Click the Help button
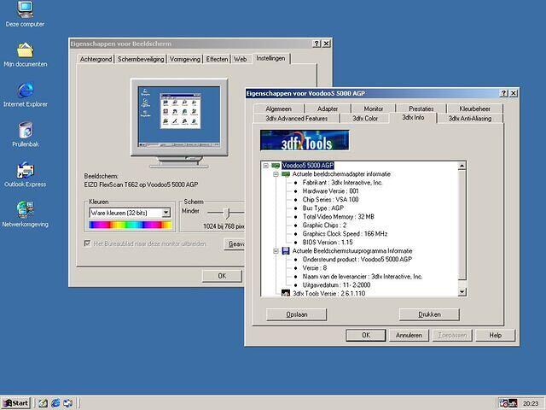The width and height of the screenshot is (546, 410). click(x=495, y=336)
